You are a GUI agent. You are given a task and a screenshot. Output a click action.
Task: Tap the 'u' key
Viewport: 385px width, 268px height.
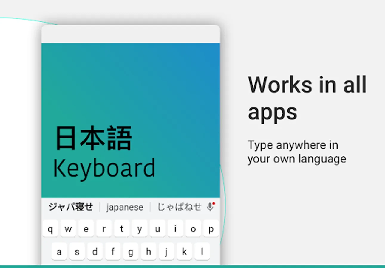(x=157, y=229)
